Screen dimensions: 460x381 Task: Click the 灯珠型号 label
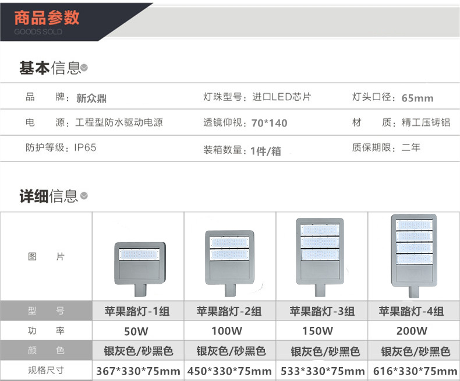[225, 97]
